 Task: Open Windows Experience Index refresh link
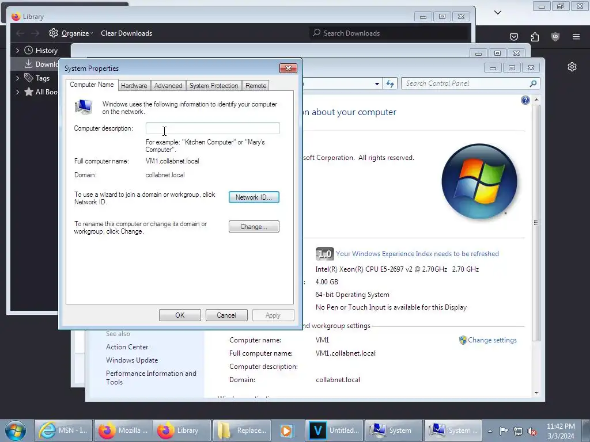pyautogui.click(x=417, y=254)
